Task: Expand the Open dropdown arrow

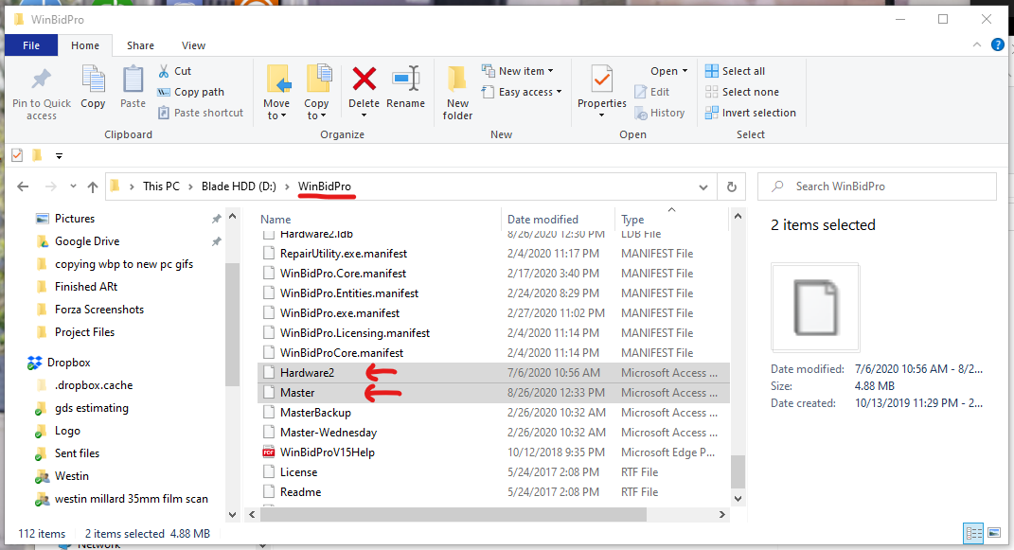Action: pyautogui.click(x=685, y=71)
